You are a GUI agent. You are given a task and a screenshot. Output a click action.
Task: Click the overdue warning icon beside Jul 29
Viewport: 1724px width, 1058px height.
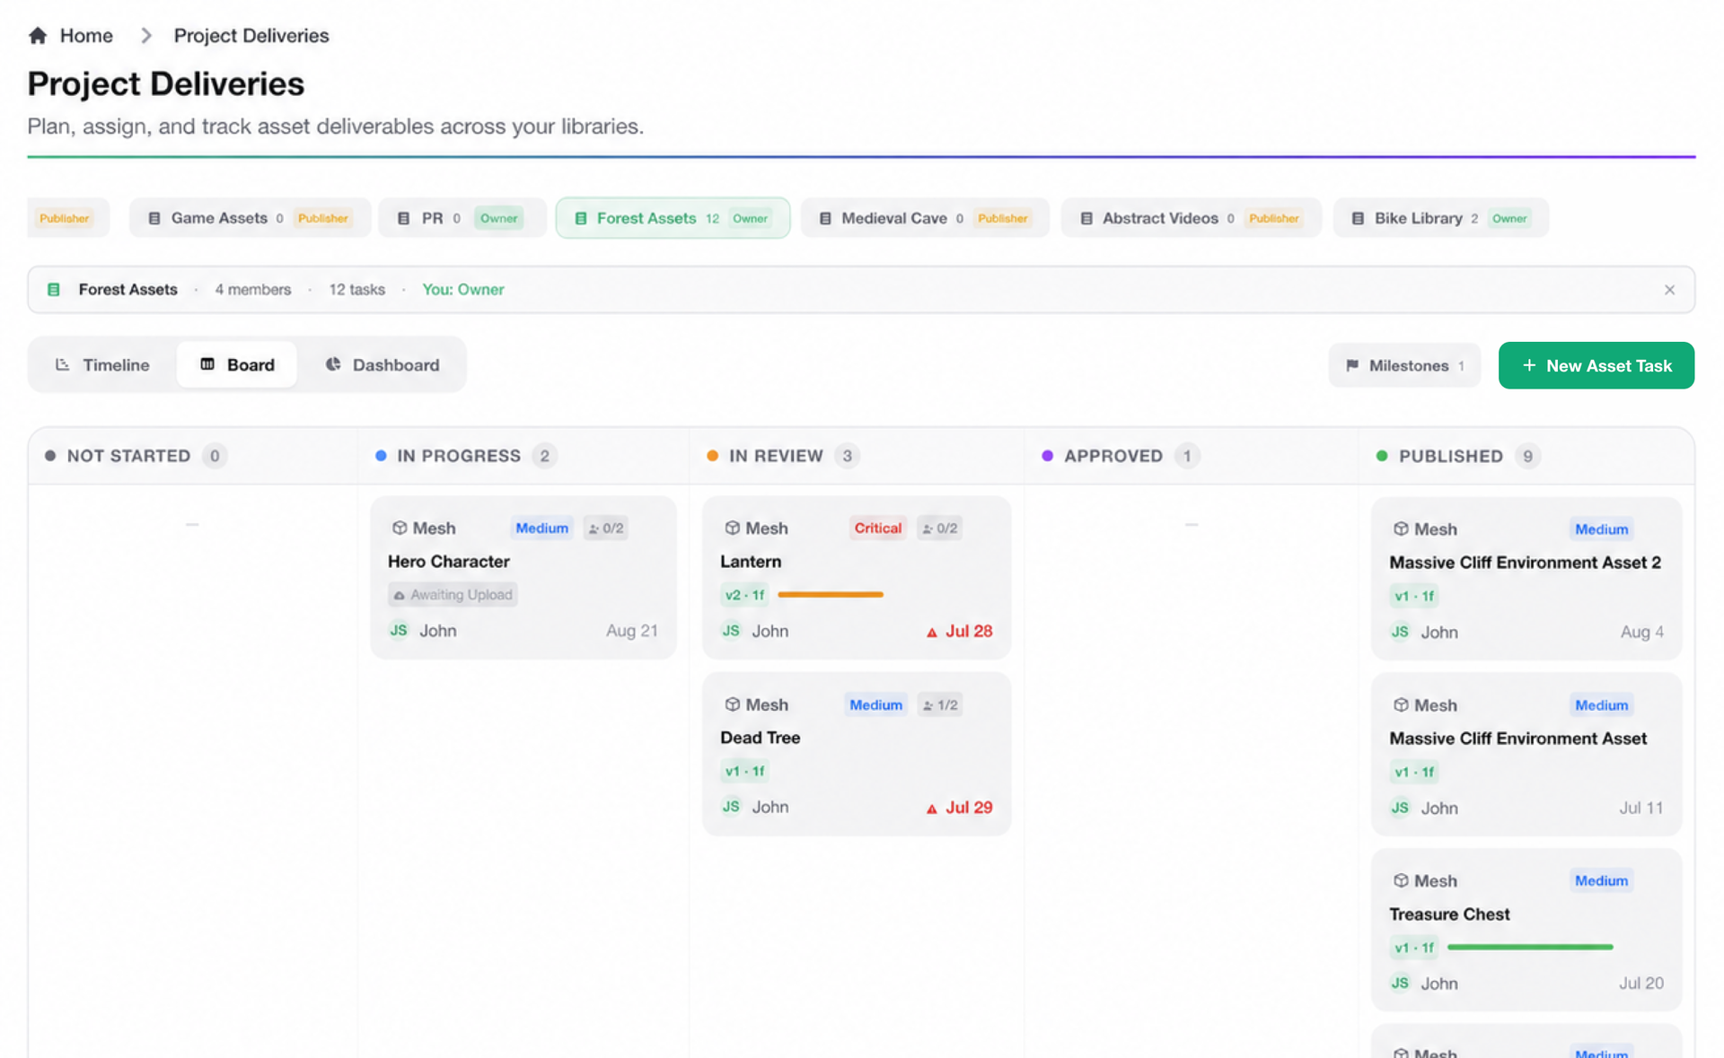pos(932,808)
